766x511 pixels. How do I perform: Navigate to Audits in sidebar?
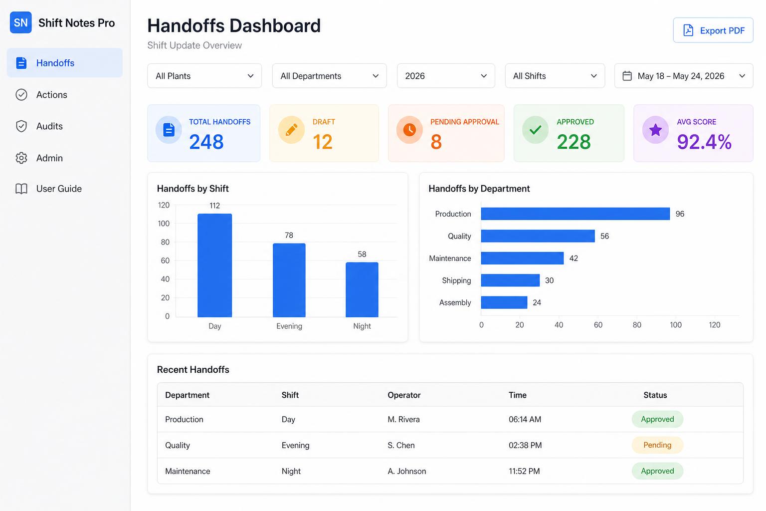65,126
